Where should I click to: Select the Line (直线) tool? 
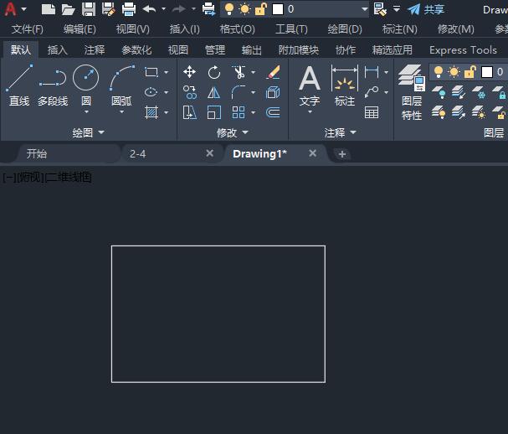19,85
